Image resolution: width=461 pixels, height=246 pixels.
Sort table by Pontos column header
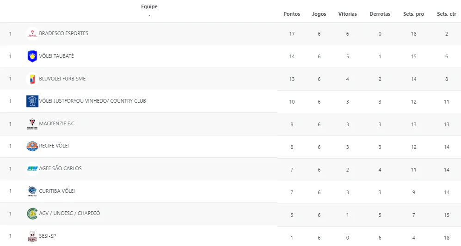pos(292,14)
